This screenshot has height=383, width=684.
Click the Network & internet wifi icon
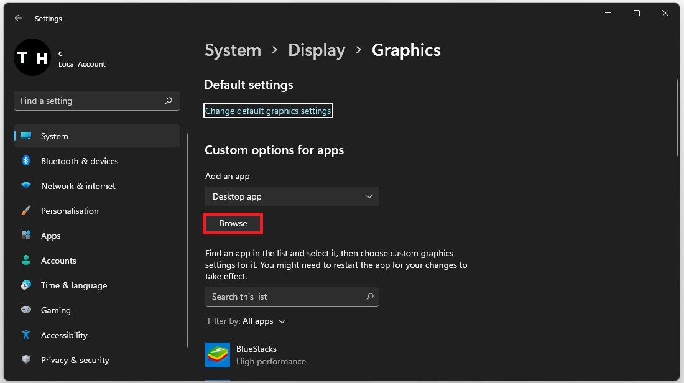26,186
